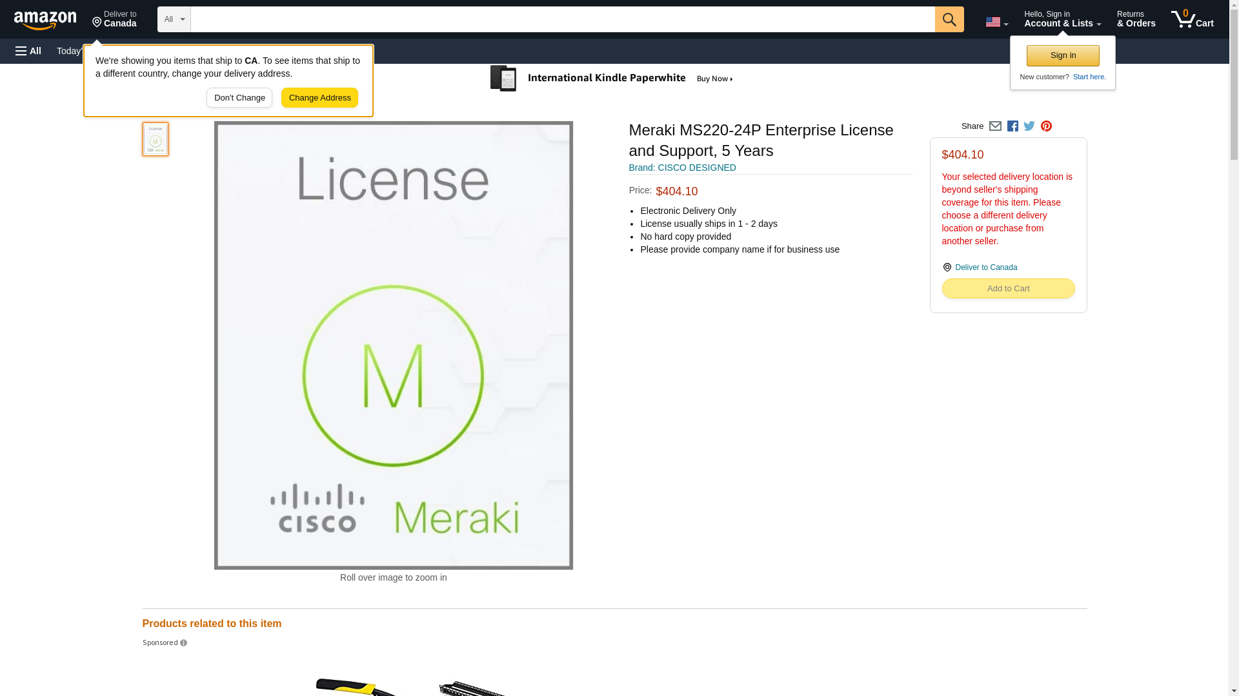Click the Change Address button
This screenshot has width=1239, height=696.
coord(319,98)
